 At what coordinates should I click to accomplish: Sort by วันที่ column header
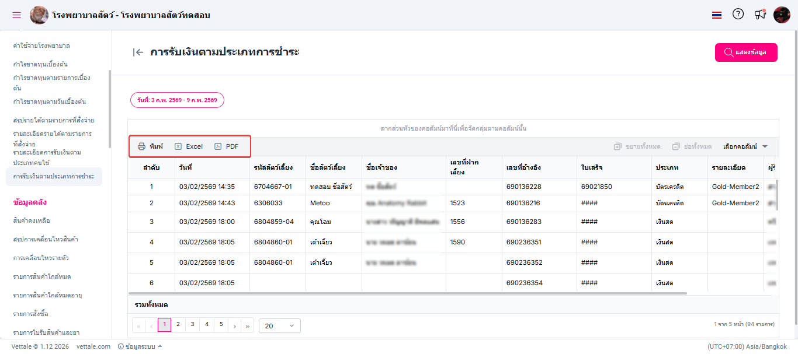(x=212, y=167)
